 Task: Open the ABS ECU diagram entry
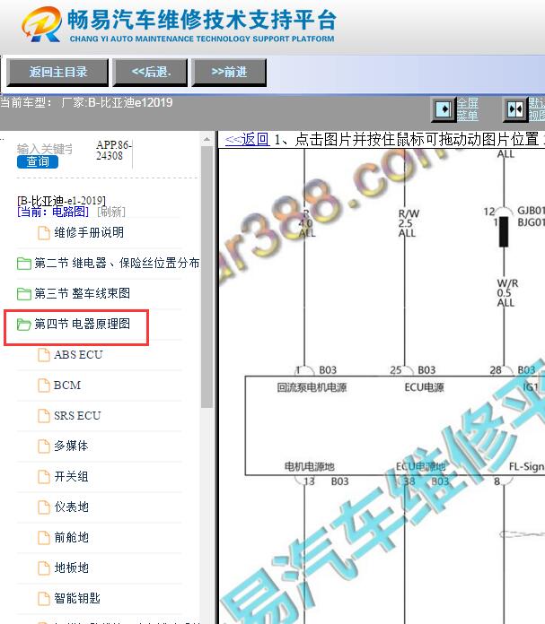78,354
